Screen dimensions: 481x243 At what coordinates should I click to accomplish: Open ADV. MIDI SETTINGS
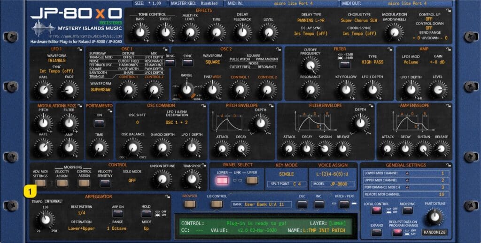[40, 183]
